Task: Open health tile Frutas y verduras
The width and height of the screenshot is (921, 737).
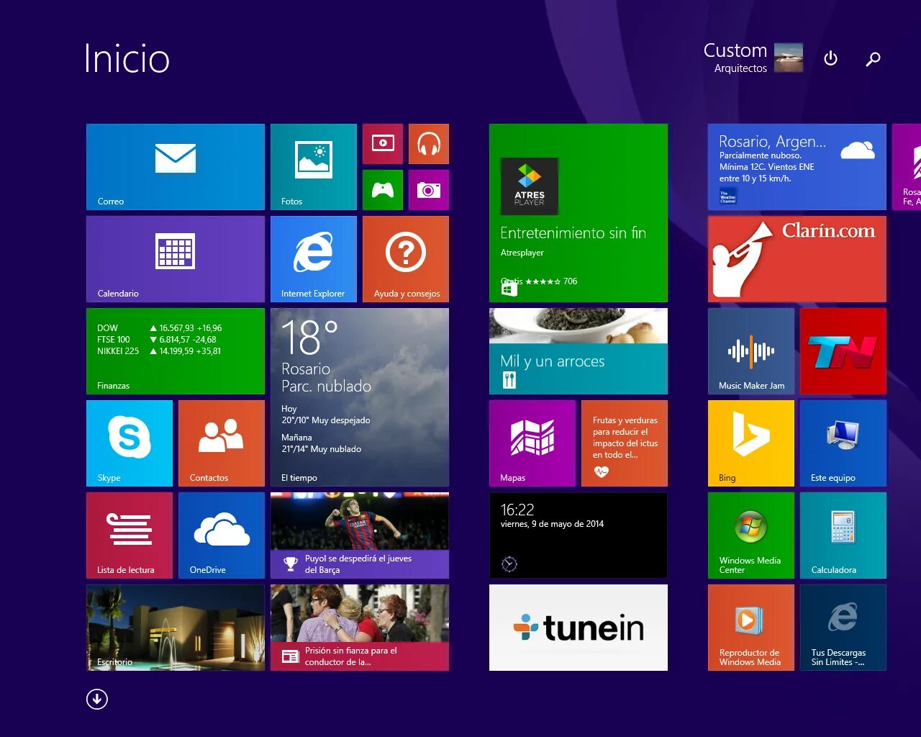Action: [625, 443]
